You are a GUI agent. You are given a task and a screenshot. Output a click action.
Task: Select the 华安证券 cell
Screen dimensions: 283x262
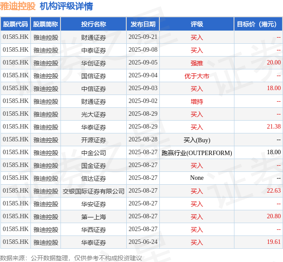[94, 204]
